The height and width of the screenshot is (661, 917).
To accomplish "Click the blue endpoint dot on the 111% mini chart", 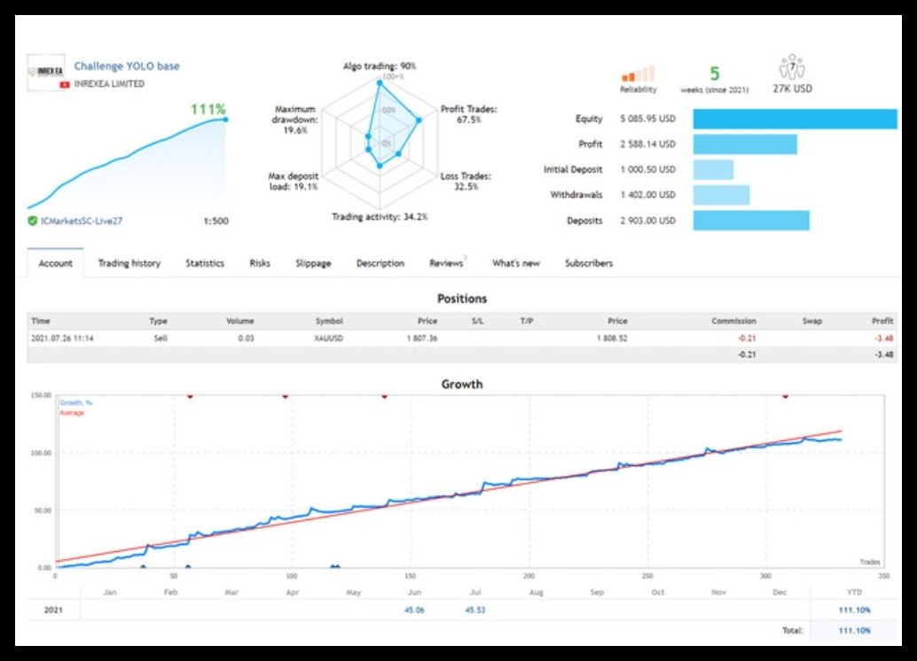I will click(225, 119).
